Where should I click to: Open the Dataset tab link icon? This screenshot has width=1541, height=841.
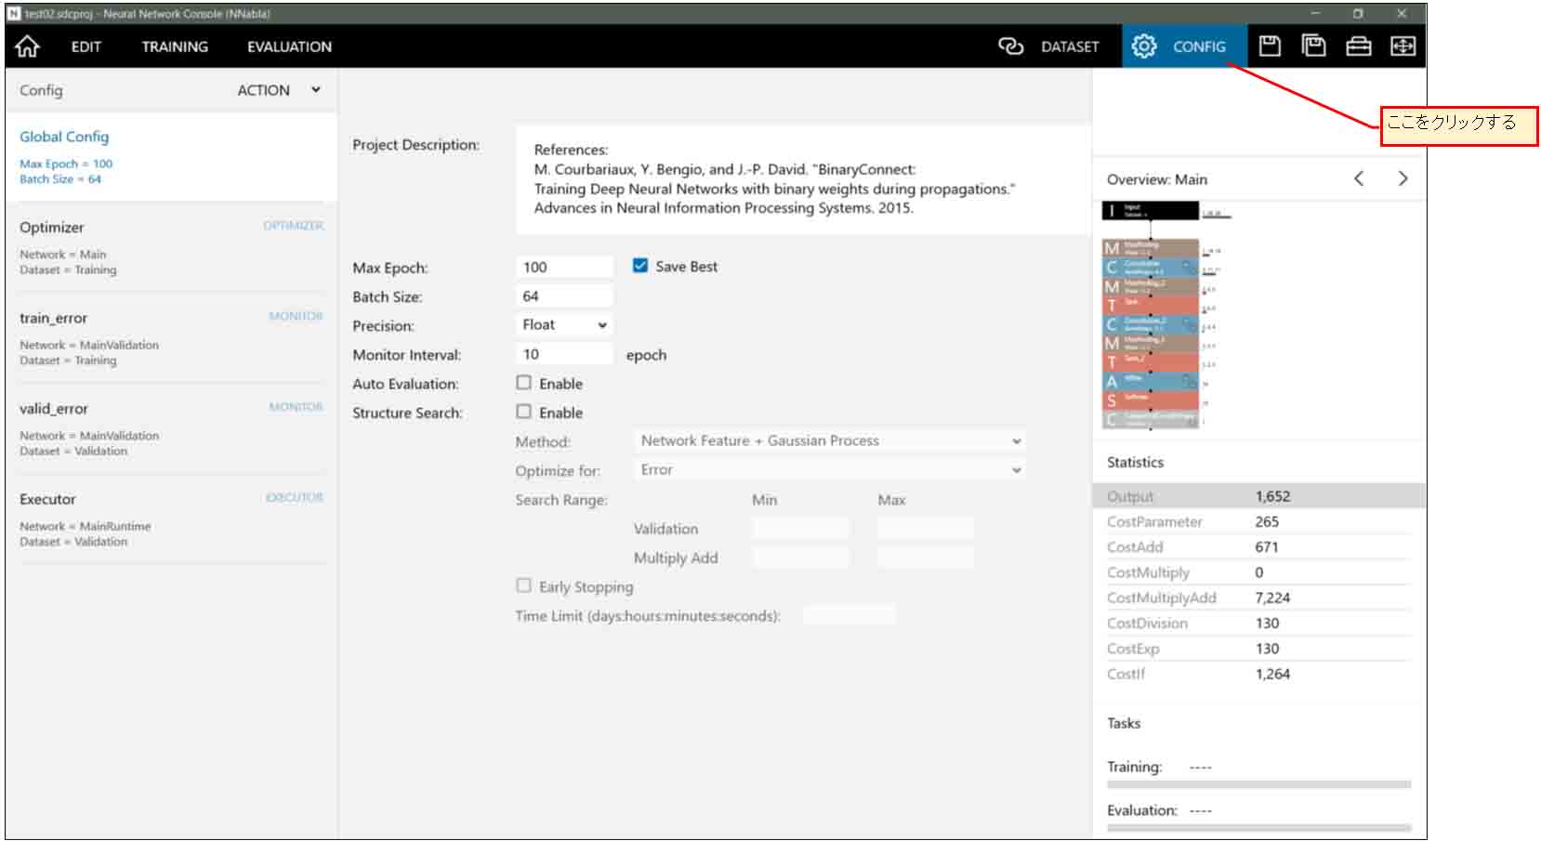[x=1010, y=46]
